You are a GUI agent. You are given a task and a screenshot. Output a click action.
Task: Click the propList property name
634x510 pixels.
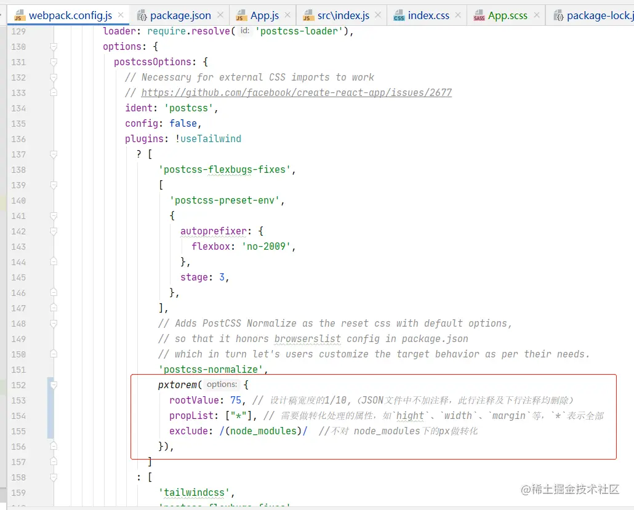point(191,415)
